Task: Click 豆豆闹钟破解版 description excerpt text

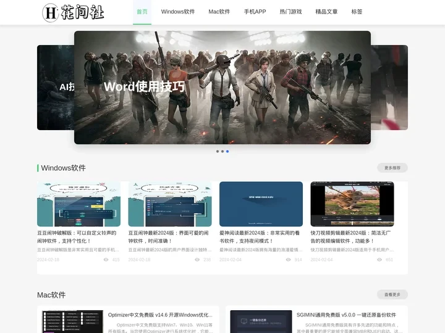Action: [x=78, y=250]
